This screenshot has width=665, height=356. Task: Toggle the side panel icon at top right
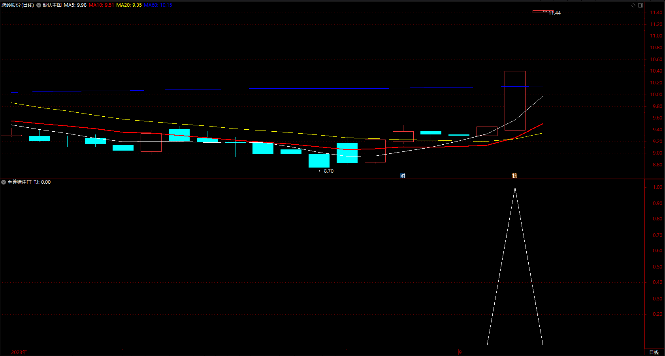coord(641,5)
